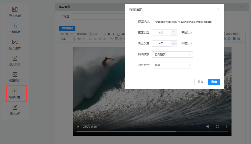Click the 取消 cancel button
This screenshot has height=144, width=251.
click(200, 82)
